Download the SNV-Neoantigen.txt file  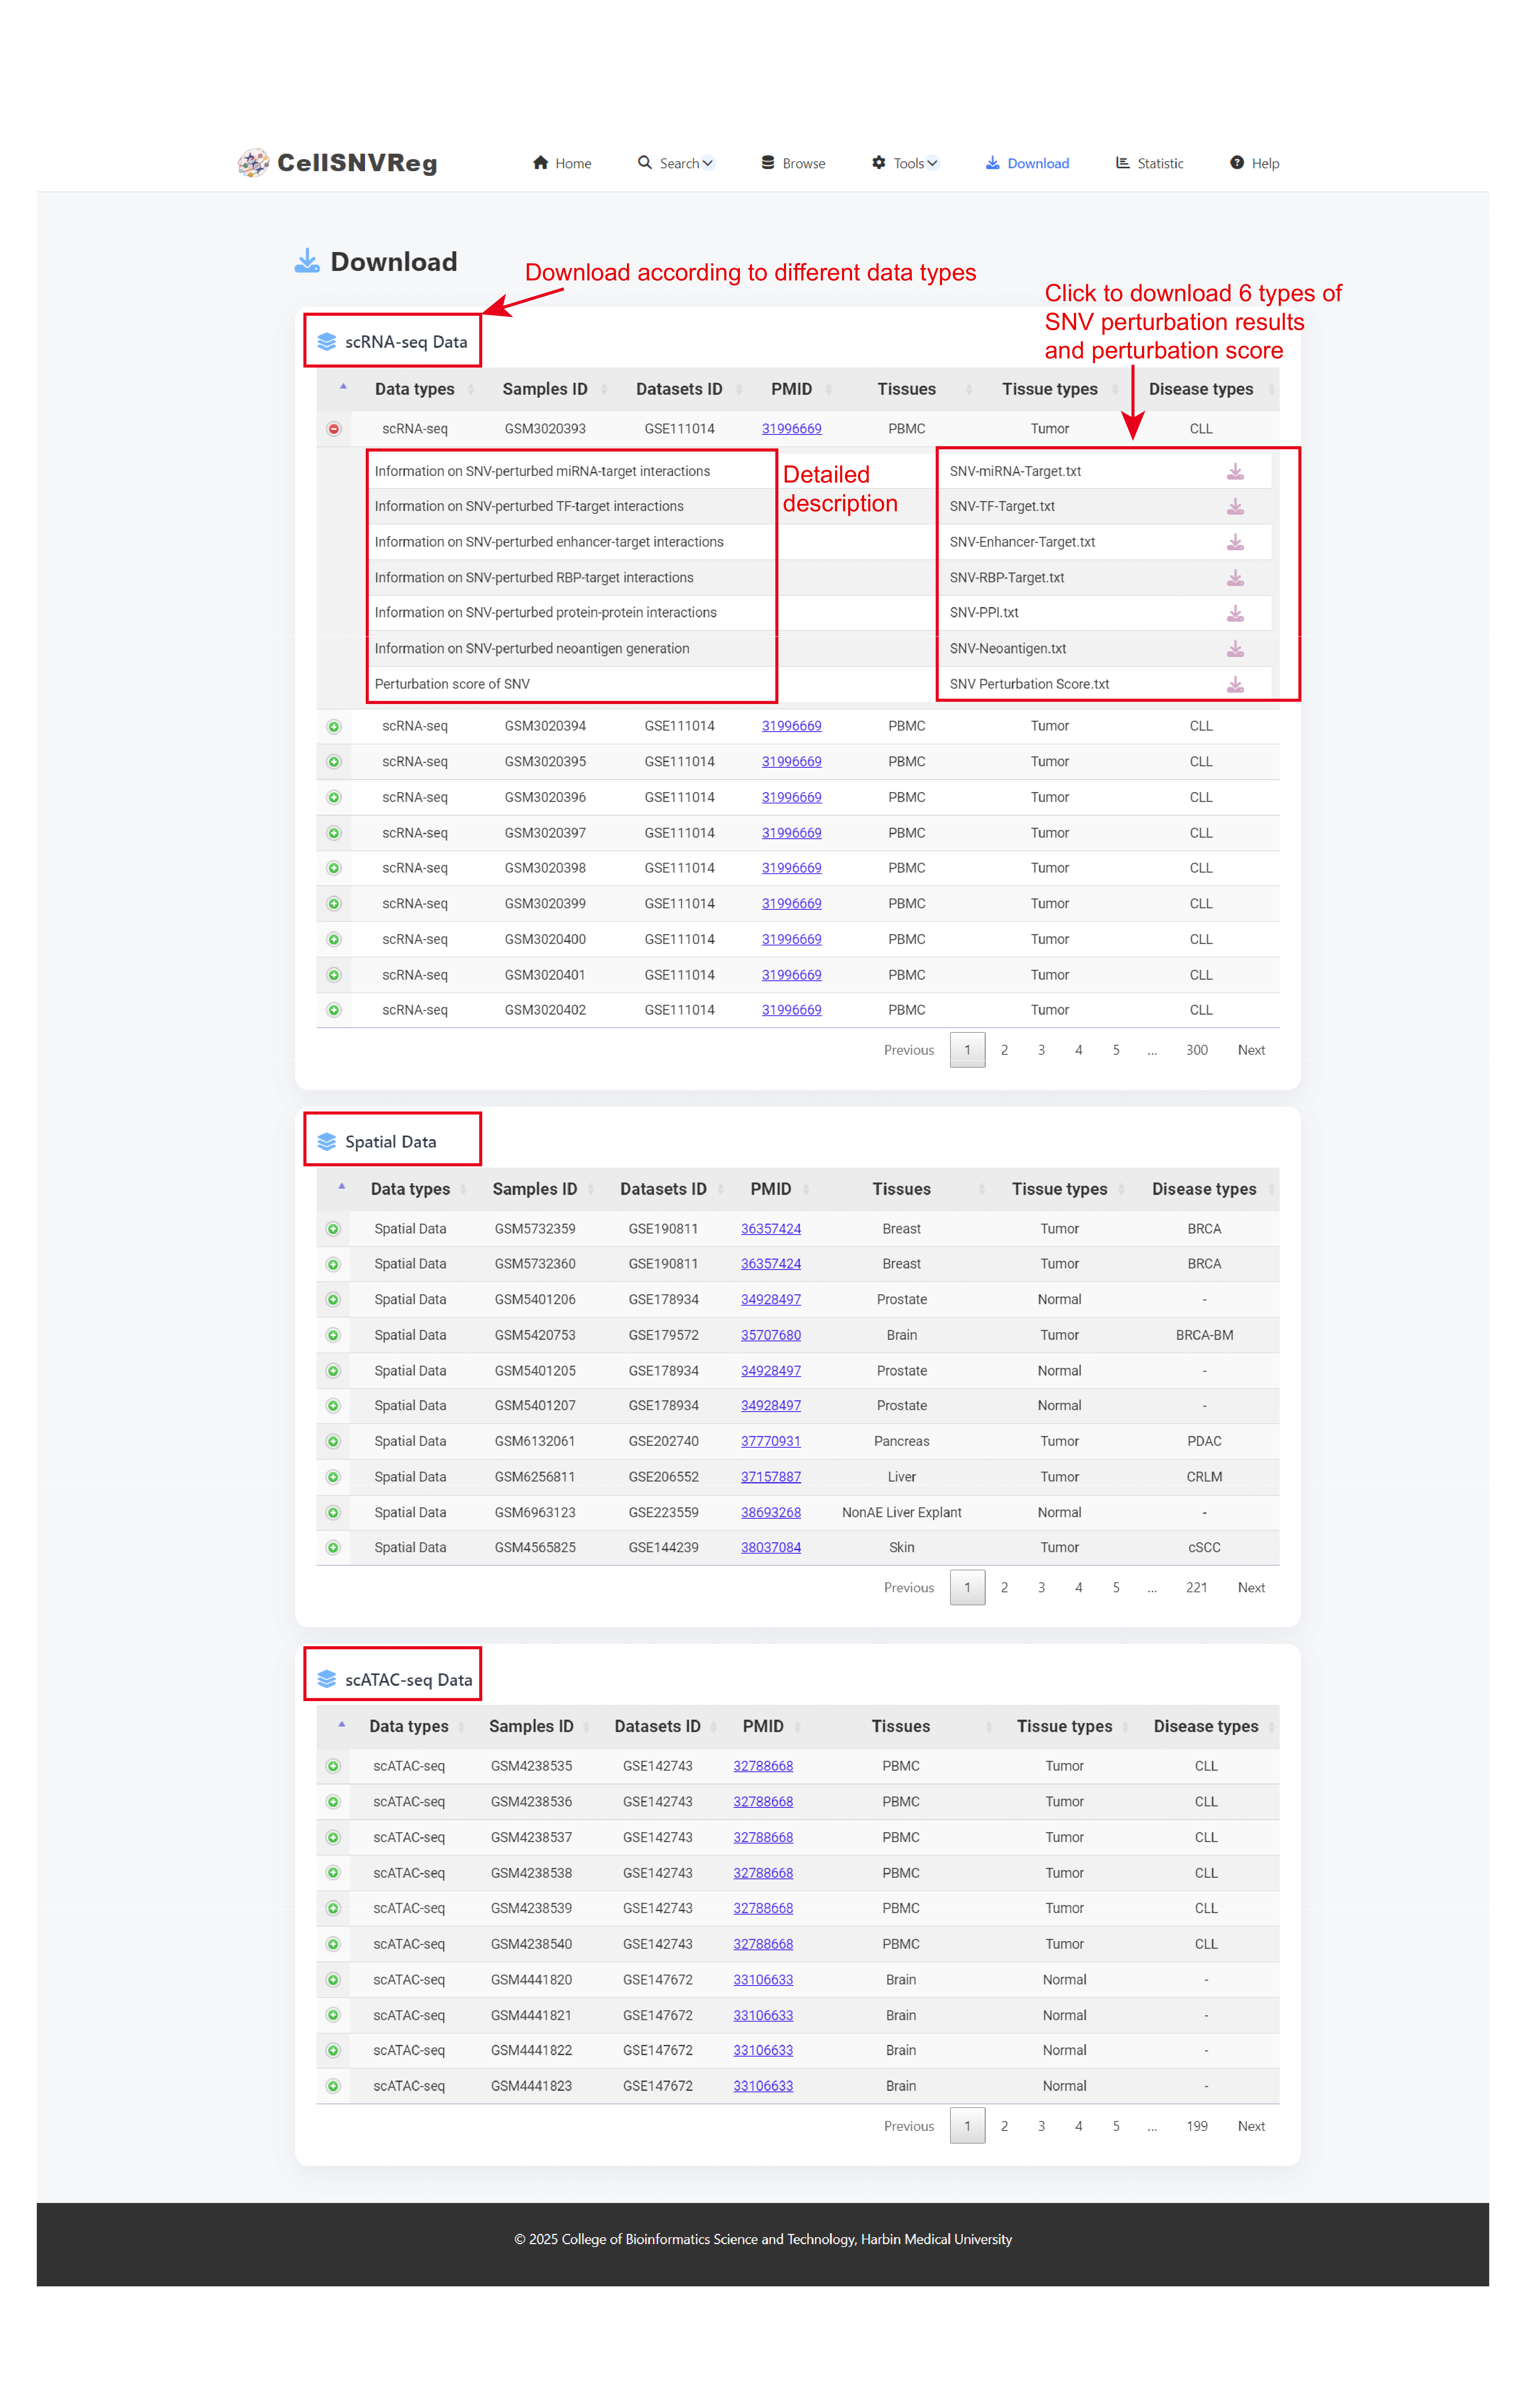[1235, 649]
